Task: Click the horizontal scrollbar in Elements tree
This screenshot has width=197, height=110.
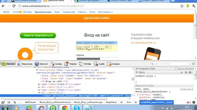Action: coord(55,98)
